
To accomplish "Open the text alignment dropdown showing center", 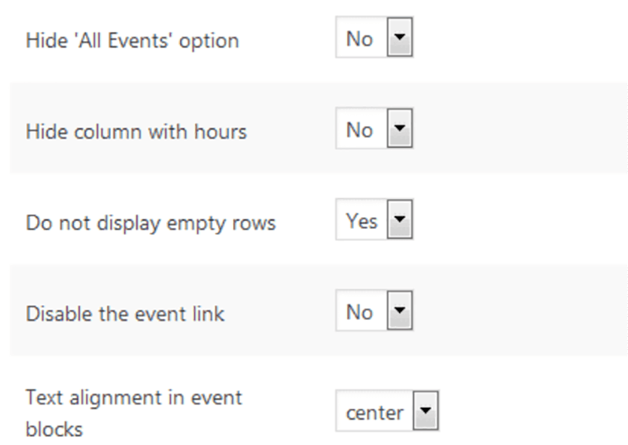I will 387,412.
